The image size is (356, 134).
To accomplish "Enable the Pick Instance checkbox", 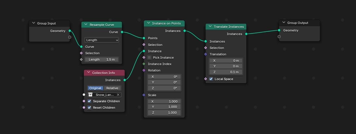I will (x=149, y=58).
